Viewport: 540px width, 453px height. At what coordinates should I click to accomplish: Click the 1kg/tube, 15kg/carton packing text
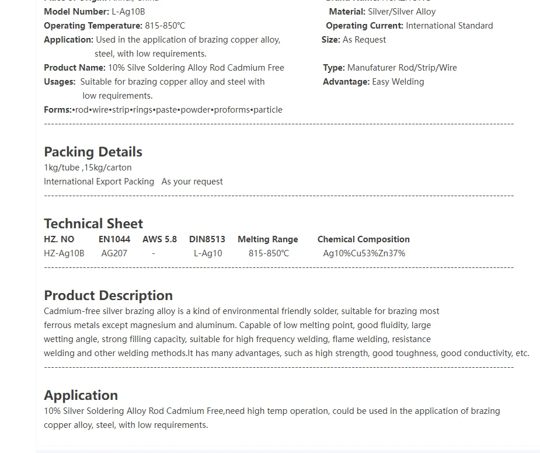point(88,168)
